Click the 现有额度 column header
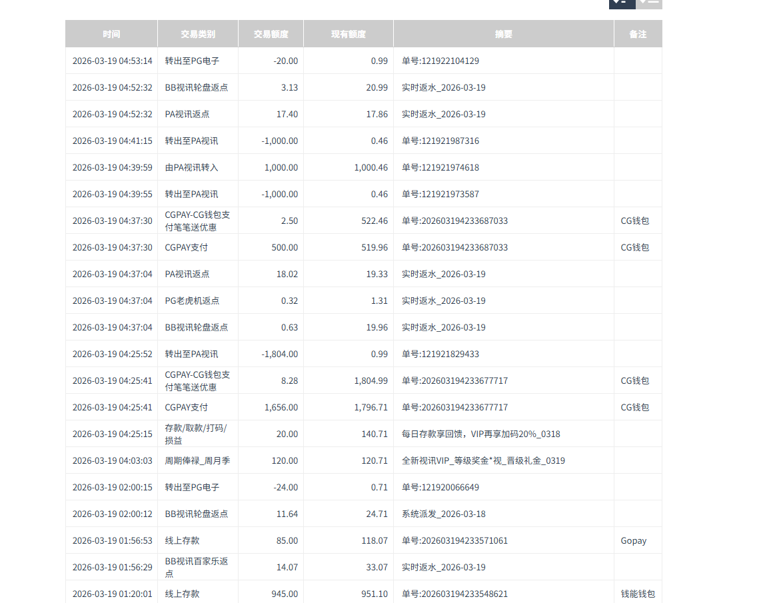The width and height of the screenshot is (783, 603). (x=348, y=33)
